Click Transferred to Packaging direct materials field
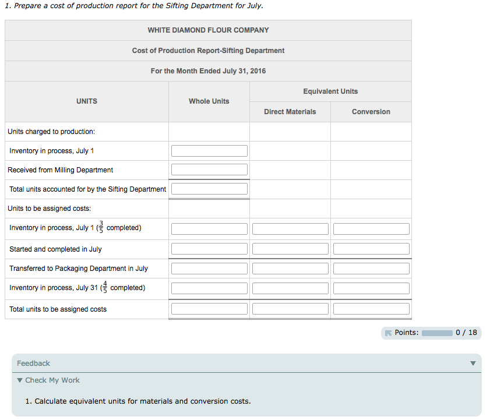 [290, 269]
